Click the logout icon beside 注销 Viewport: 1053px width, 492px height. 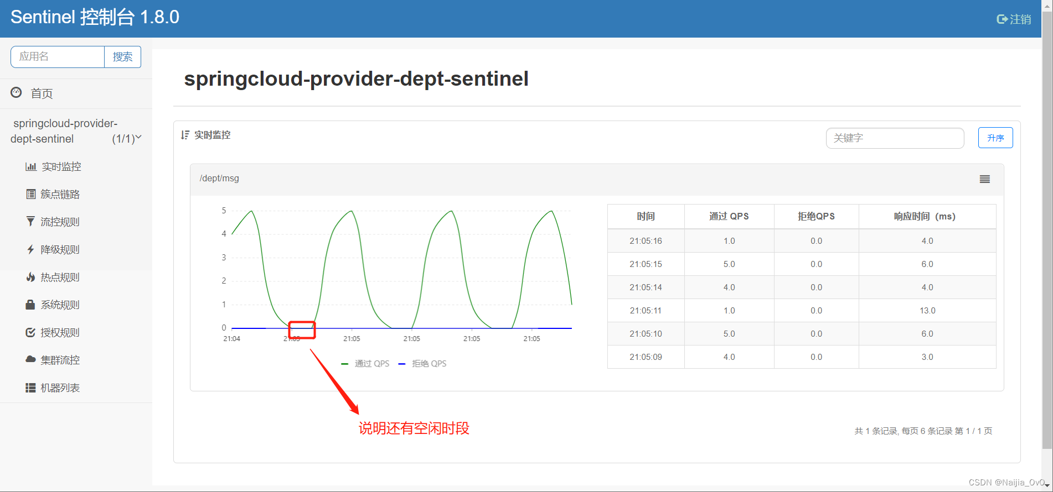pos(1002,19)
